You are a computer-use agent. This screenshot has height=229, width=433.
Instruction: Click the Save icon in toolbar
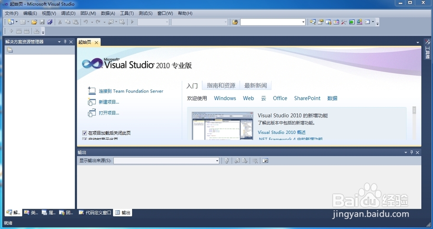(x=42, y=22)
